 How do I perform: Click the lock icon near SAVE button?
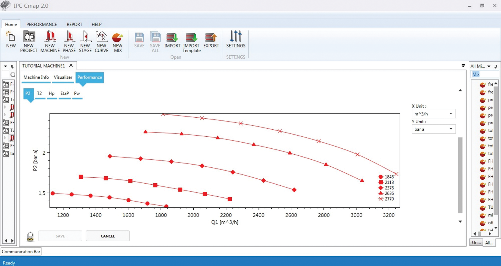30,236
